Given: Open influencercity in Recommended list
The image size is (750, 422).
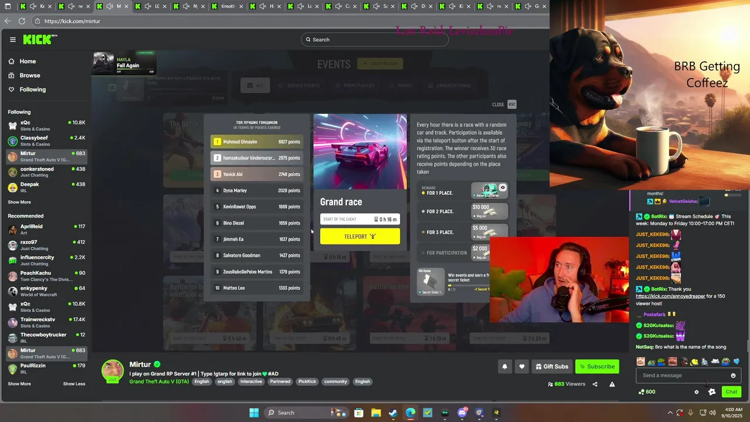Looking at the screenshot, I should point(46,260).
